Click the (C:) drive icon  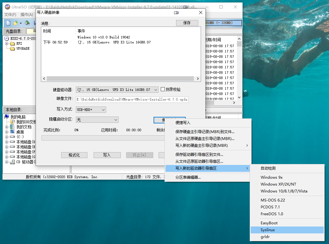(x=12, y=137)
